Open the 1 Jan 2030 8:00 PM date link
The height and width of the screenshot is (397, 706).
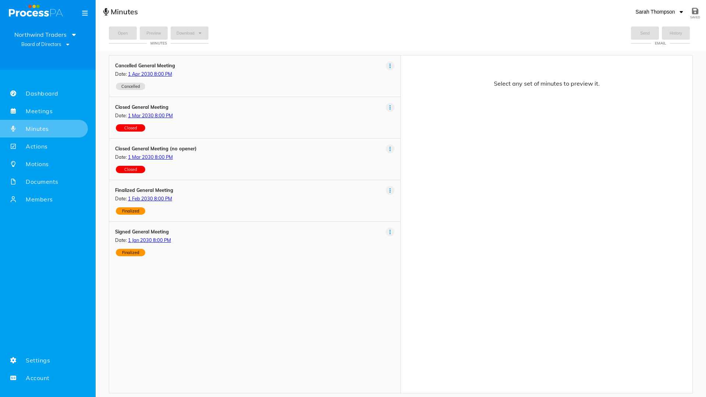click(x=149, y=240)
